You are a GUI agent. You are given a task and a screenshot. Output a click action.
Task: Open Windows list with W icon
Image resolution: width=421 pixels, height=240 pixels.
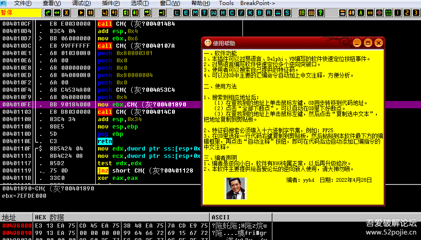click(x=214, y=12)
